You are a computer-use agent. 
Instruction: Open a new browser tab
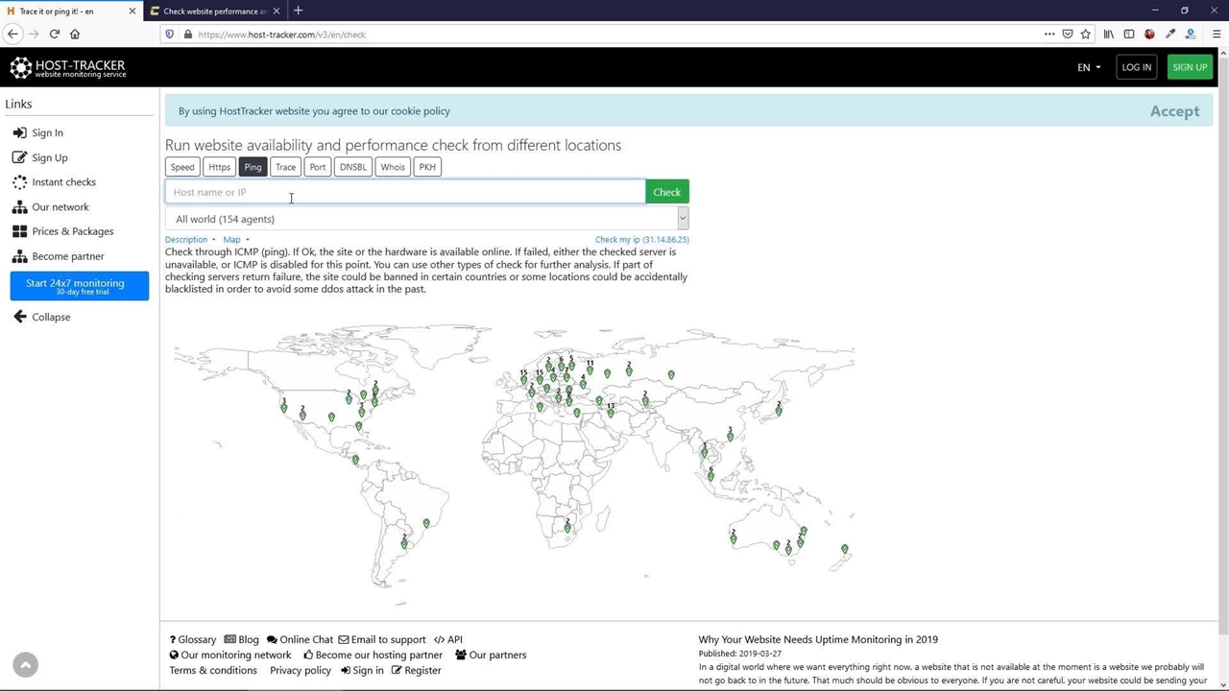click(298, 11)
